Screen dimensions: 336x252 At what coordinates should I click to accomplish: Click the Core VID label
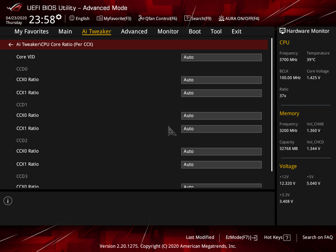26,57
